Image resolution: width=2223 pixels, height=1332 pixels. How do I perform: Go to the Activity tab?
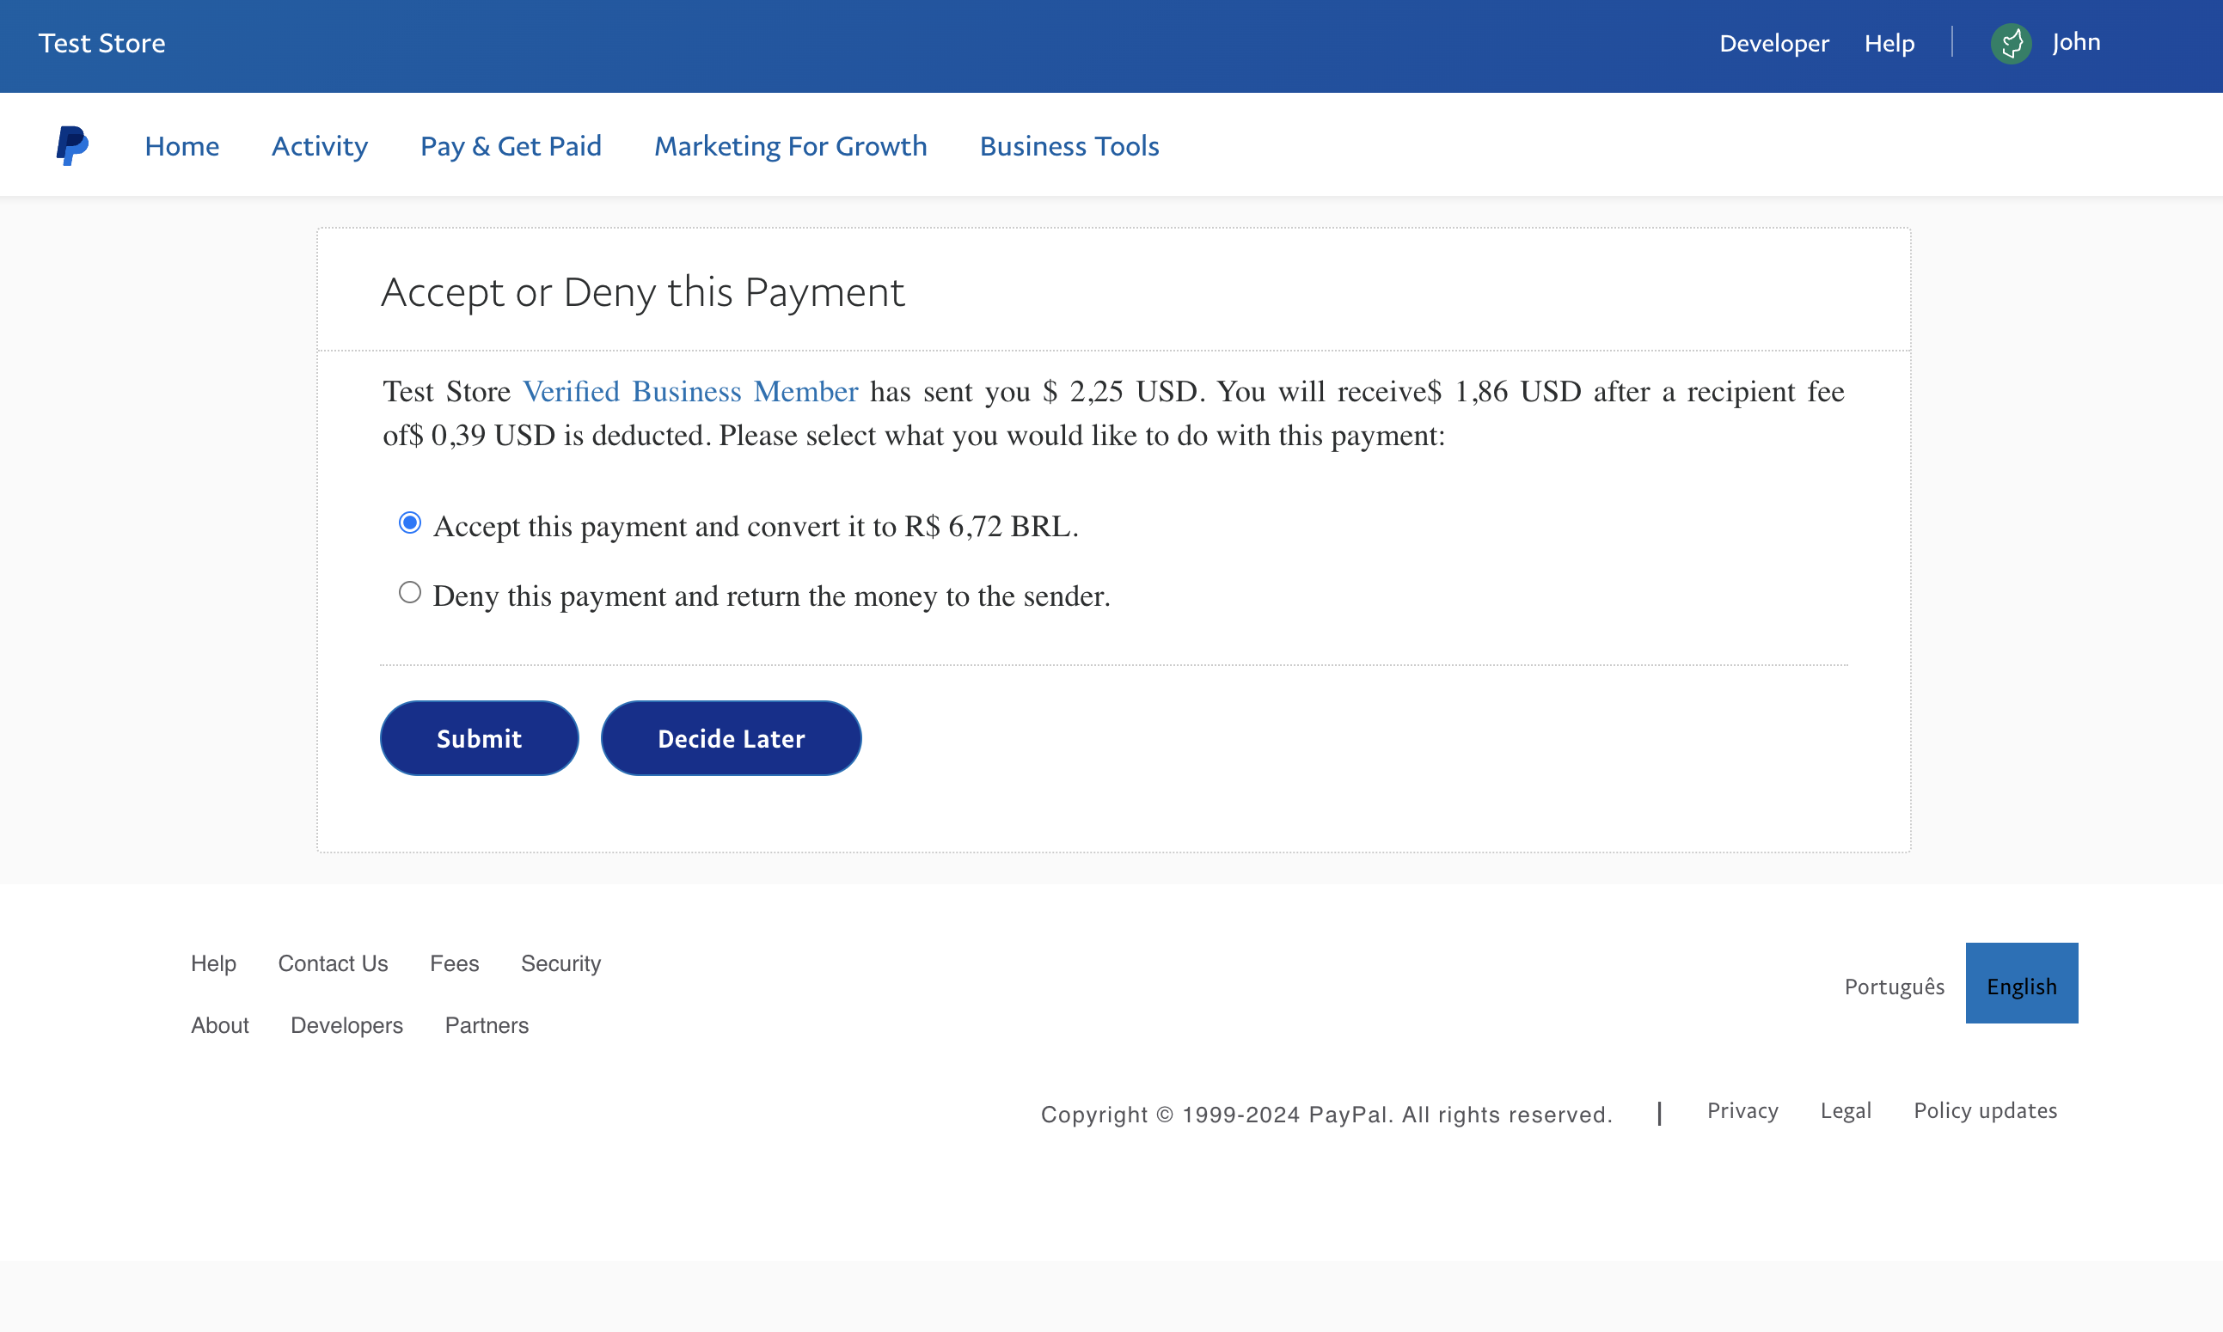coord(320,145)
